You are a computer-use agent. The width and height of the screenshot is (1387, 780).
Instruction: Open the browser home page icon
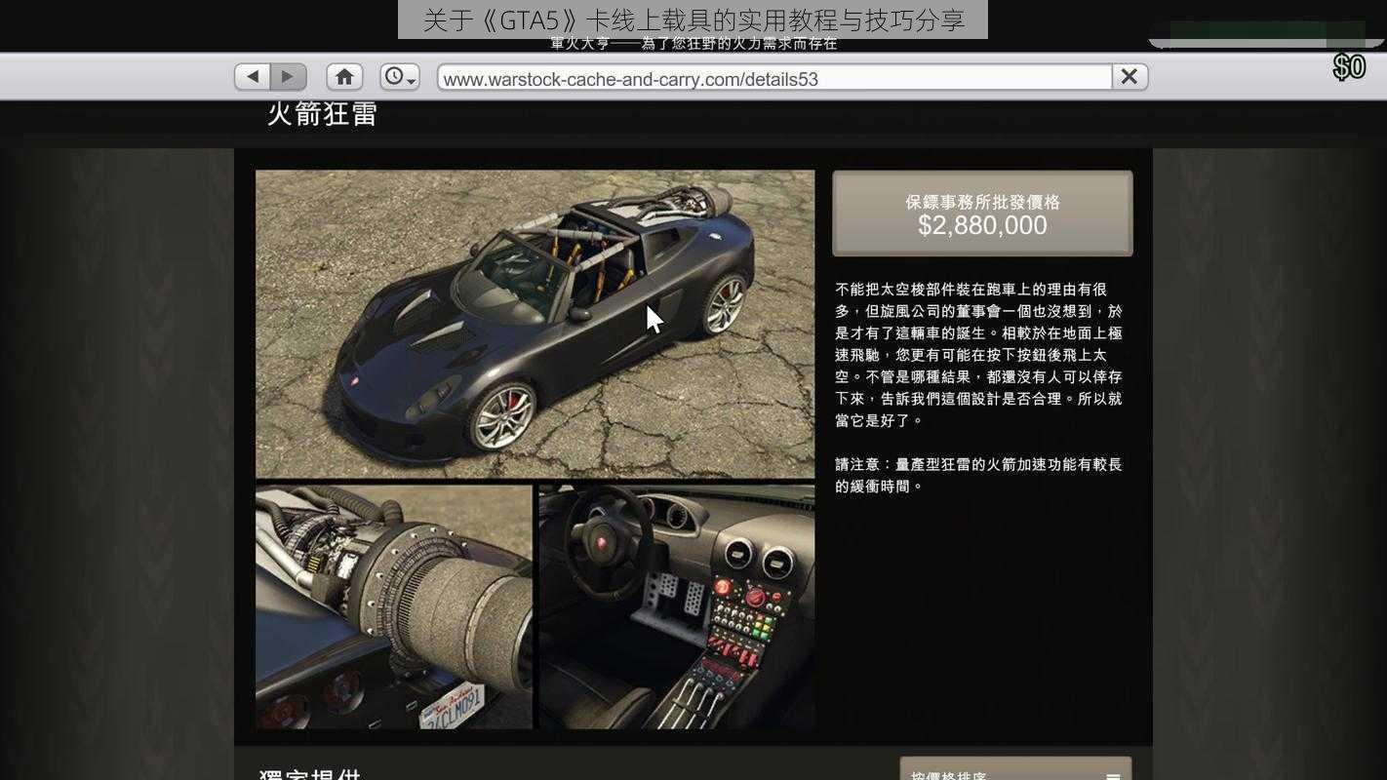[344, 76]
